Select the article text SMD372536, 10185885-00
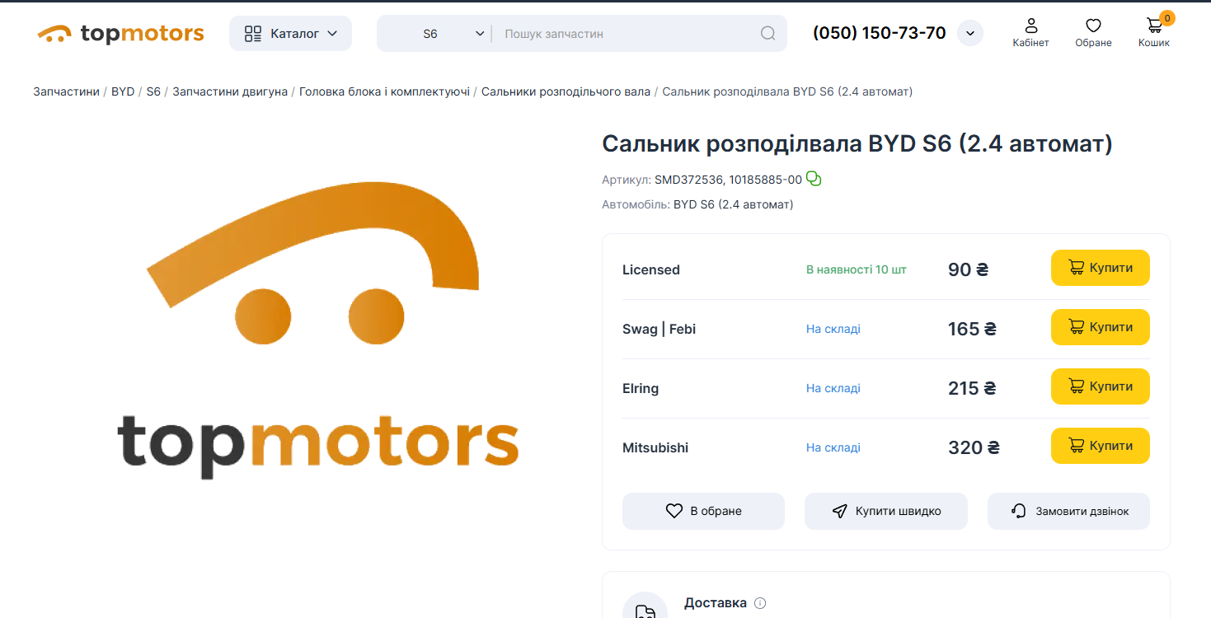Viewport: 1211px width, 618px height. [x=728, y=180]
